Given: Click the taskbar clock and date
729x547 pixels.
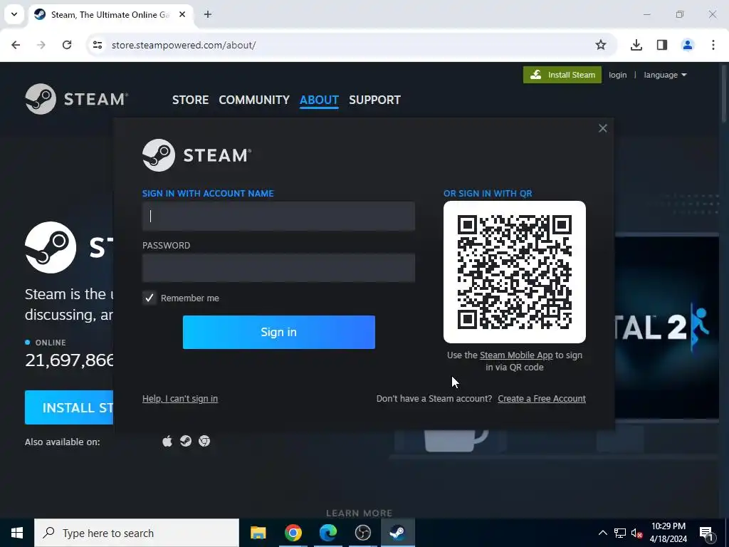Looking at the screenshot, I should point(668,533).
